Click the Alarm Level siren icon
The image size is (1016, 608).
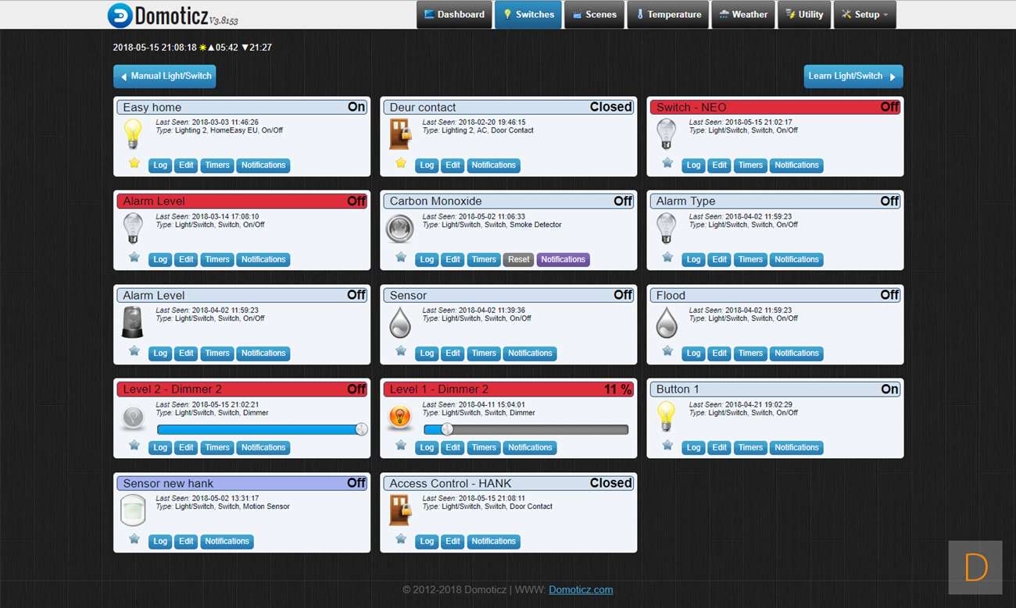pos(133,322)
